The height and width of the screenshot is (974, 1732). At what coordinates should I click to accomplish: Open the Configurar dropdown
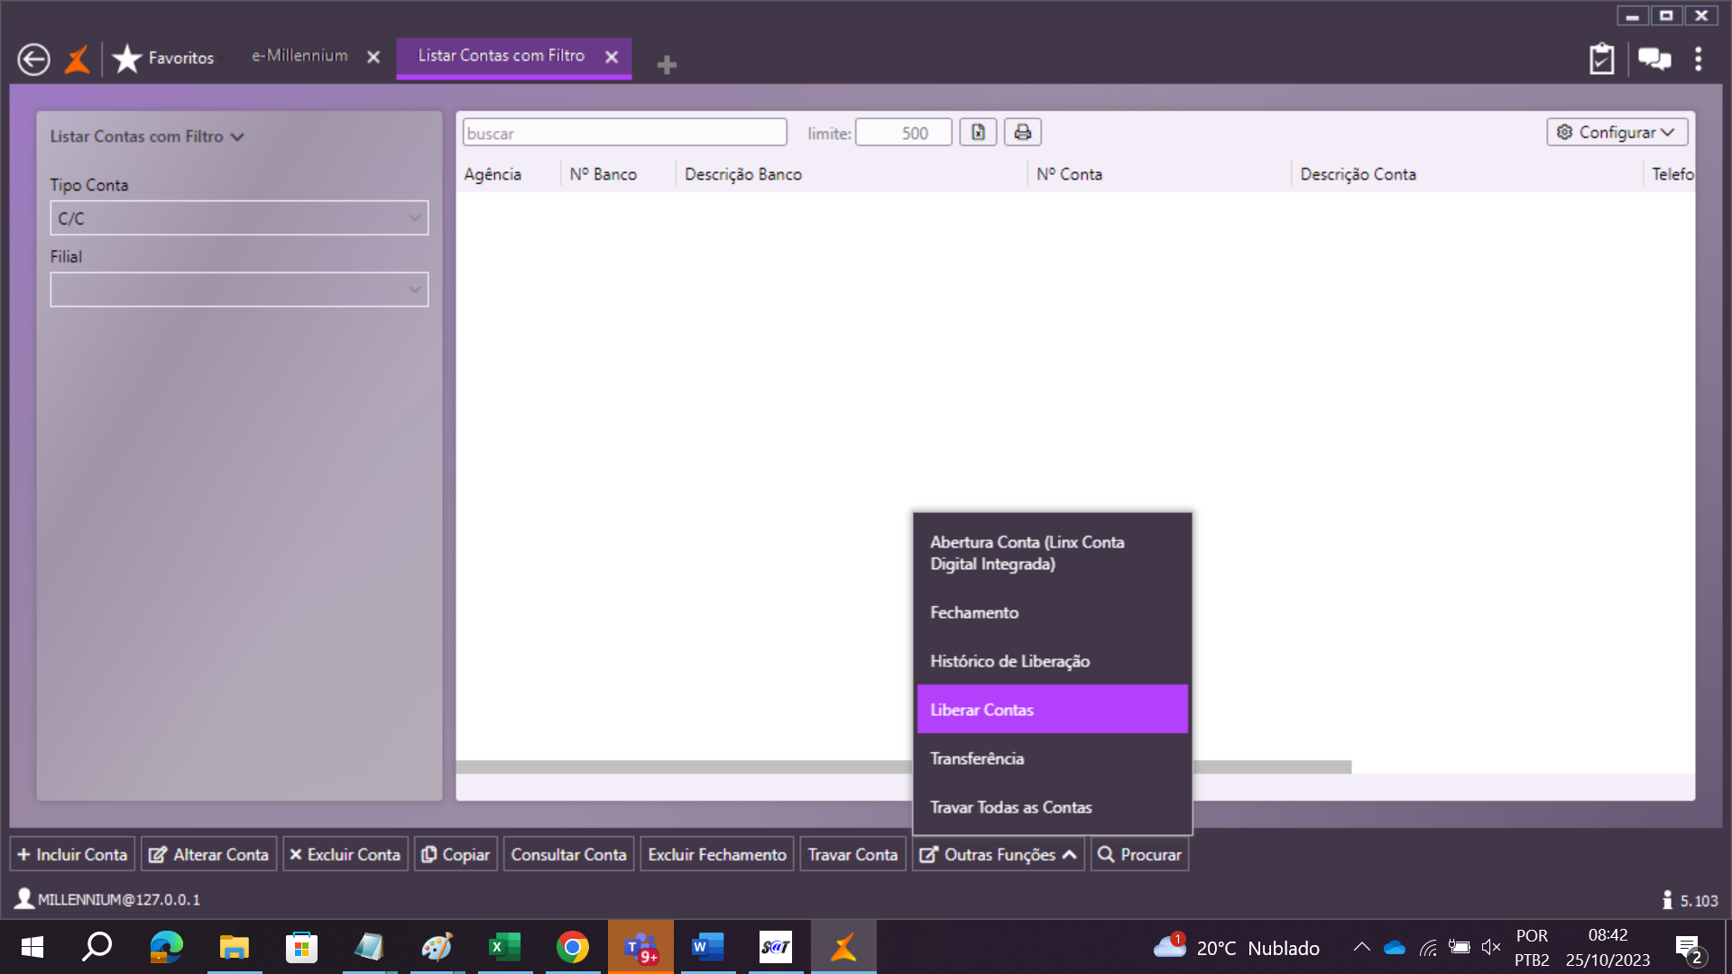click(x=1617, y=133)
